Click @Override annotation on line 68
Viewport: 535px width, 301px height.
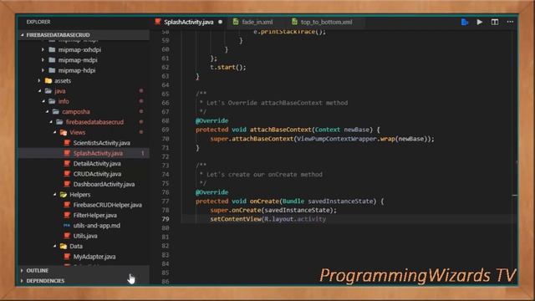point(211,120)
